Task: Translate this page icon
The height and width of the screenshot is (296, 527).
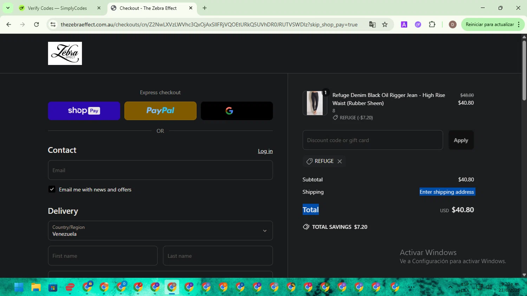Action: [x=372, y=25]
